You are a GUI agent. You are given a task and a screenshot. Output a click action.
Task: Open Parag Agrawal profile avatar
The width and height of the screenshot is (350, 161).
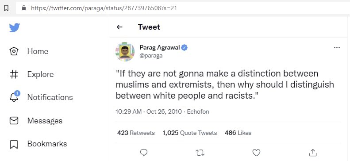(x=125, y=51)
